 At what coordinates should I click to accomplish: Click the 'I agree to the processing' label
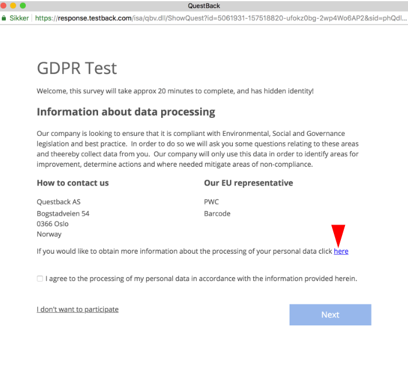[201, 279]
